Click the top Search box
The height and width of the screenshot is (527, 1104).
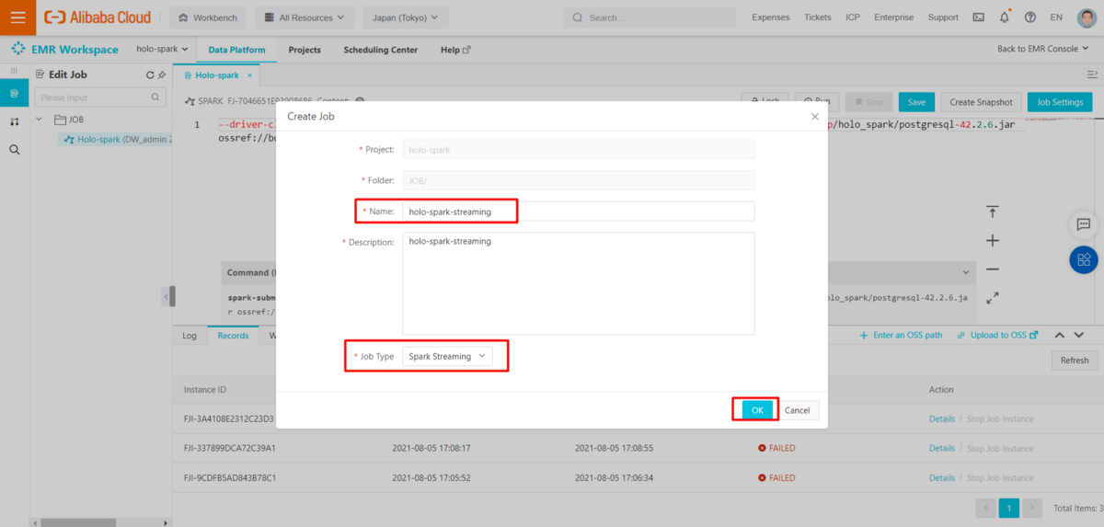(x=650, y=17)
